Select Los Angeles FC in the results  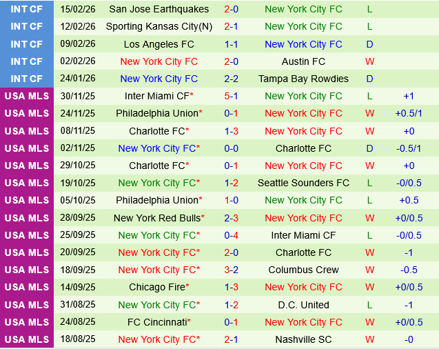159,44
